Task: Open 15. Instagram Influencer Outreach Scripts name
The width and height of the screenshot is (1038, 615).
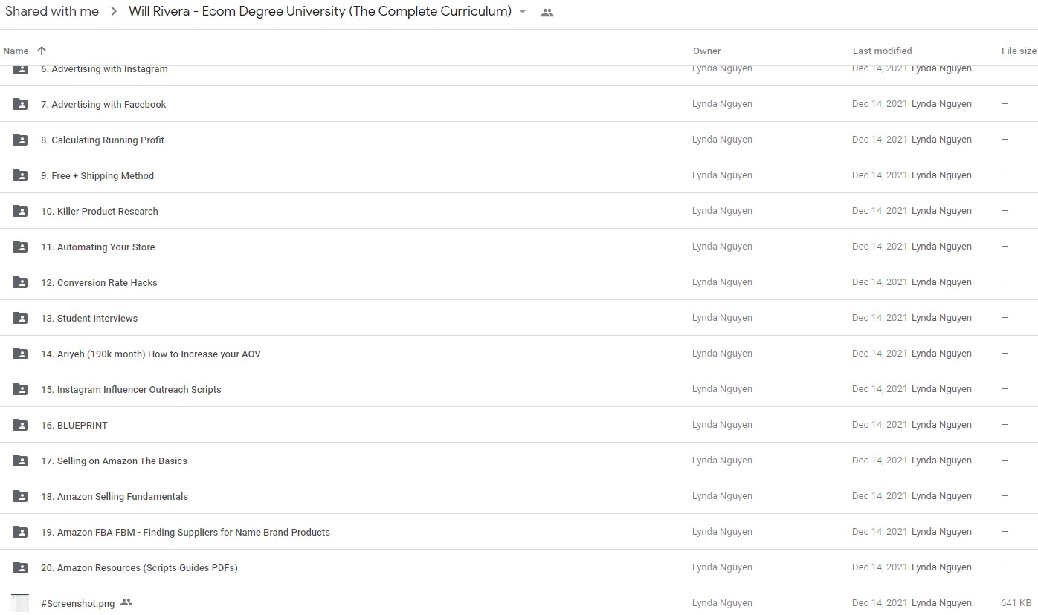Action: [x=131, y=390]
